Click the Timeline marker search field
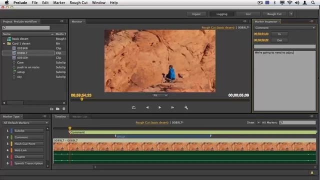This screenshot has height=180, width=320. pyautogui.click(x=297, y=122)
